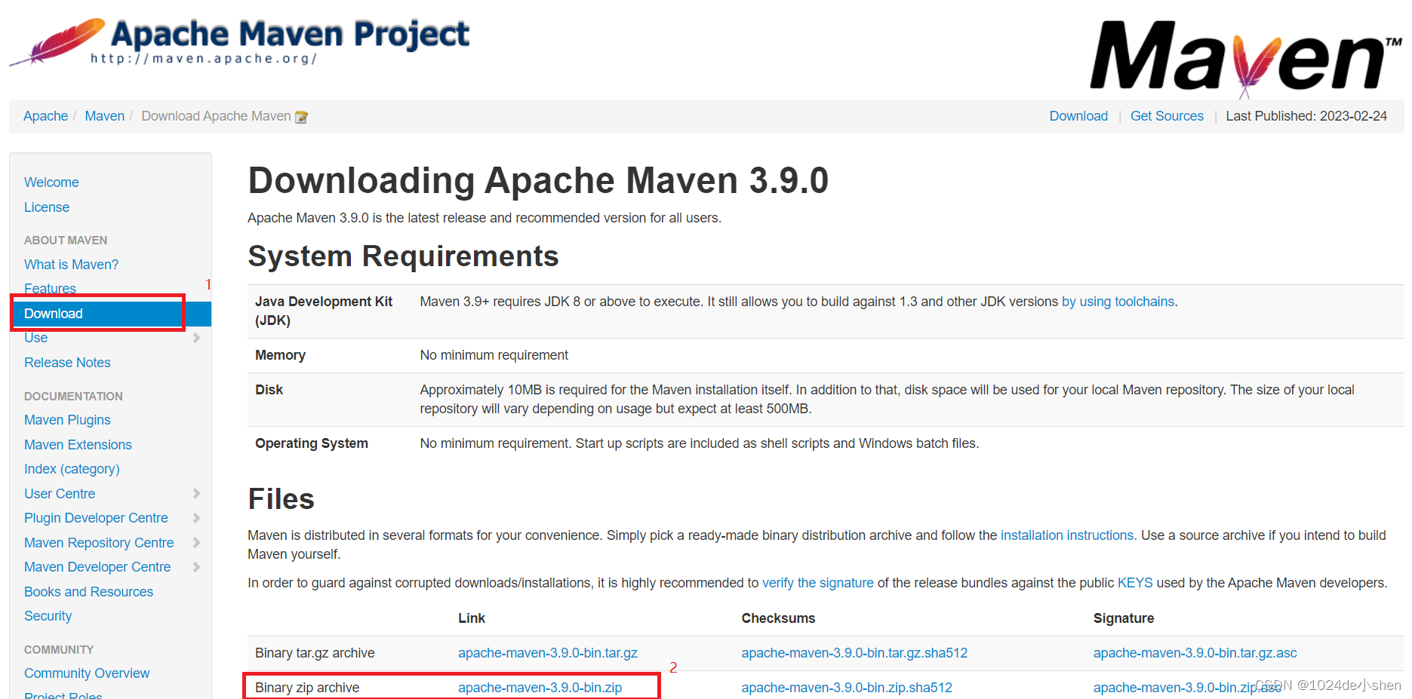This screenshot has width=1412, height=699.
Task: Download apache-maven-3.9.0-bin.zip
Action: pyautogui.click(x=540, y=688)
